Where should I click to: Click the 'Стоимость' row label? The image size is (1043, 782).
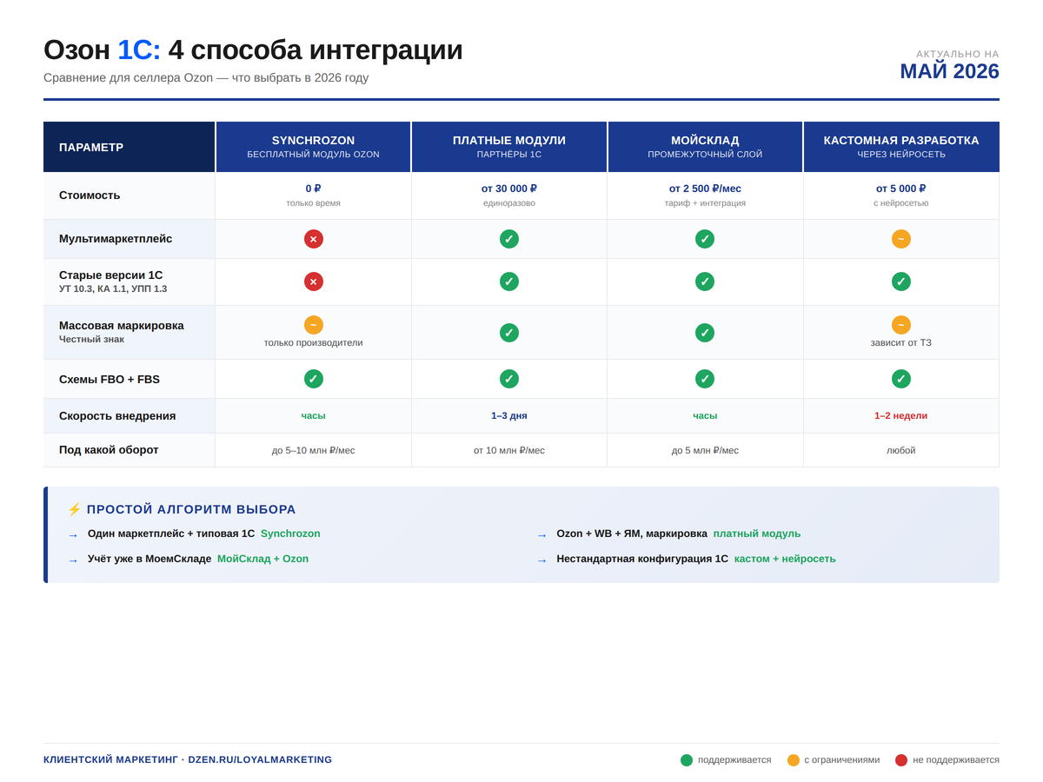tap(90, 195)
